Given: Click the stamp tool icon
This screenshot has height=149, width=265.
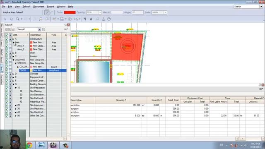Looking at the screenshot, I should pos(104,19).
